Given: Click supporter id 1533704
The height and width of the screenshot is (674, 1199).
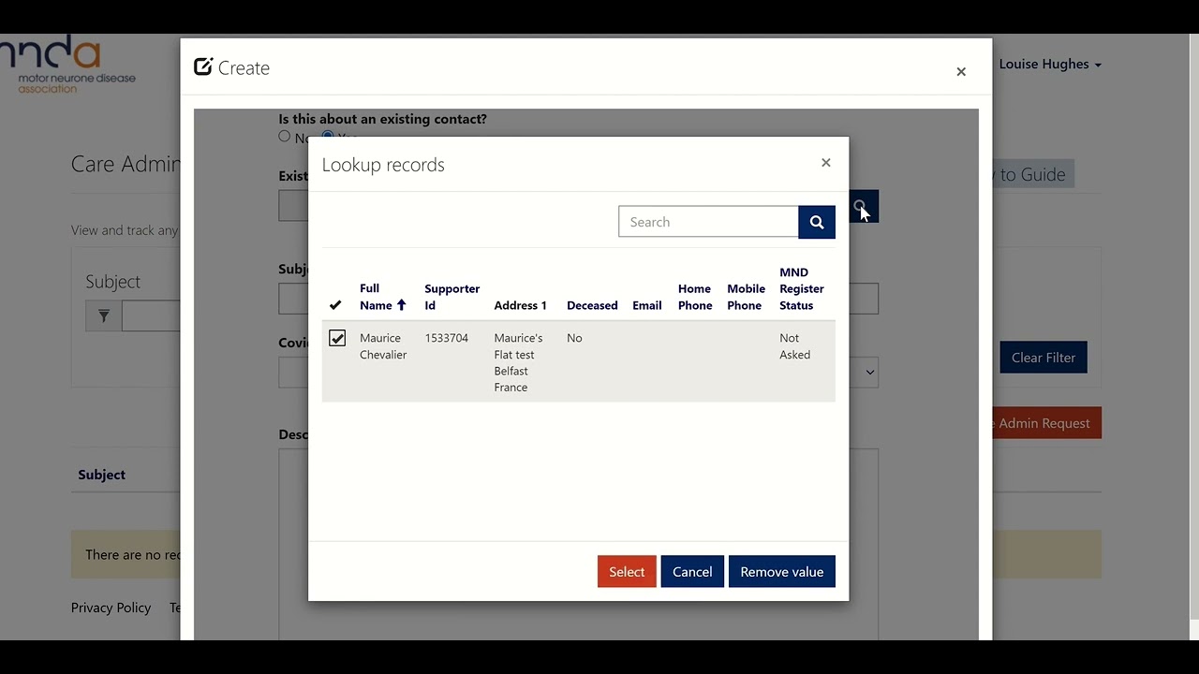Looking at the screenshot, I should [x=446, y=338].
